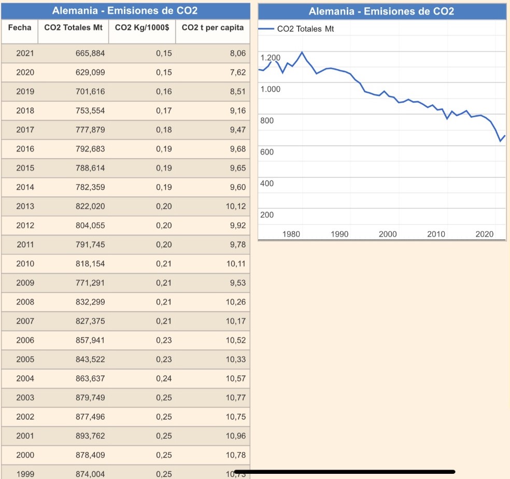Select the 2009 total value 771,291
This screenshot has width=510, height=479.
90,283
